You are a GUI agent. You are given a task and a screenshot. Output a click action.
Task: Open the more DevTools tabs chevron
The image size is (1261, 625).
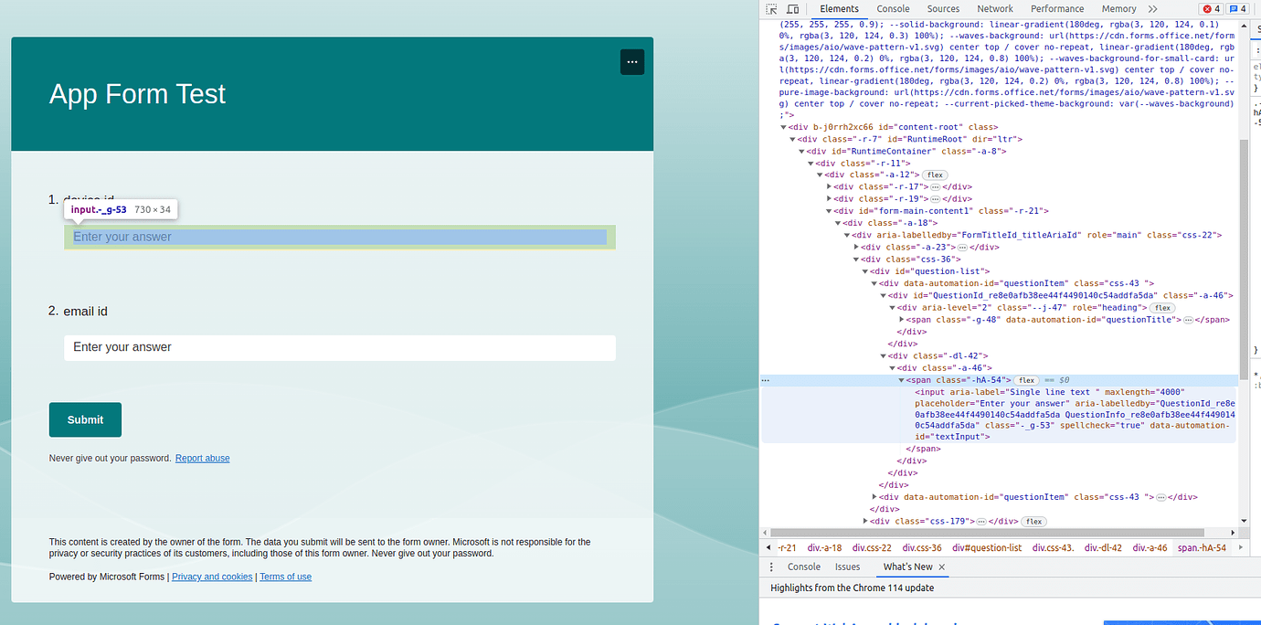(x=1152, y=9)
